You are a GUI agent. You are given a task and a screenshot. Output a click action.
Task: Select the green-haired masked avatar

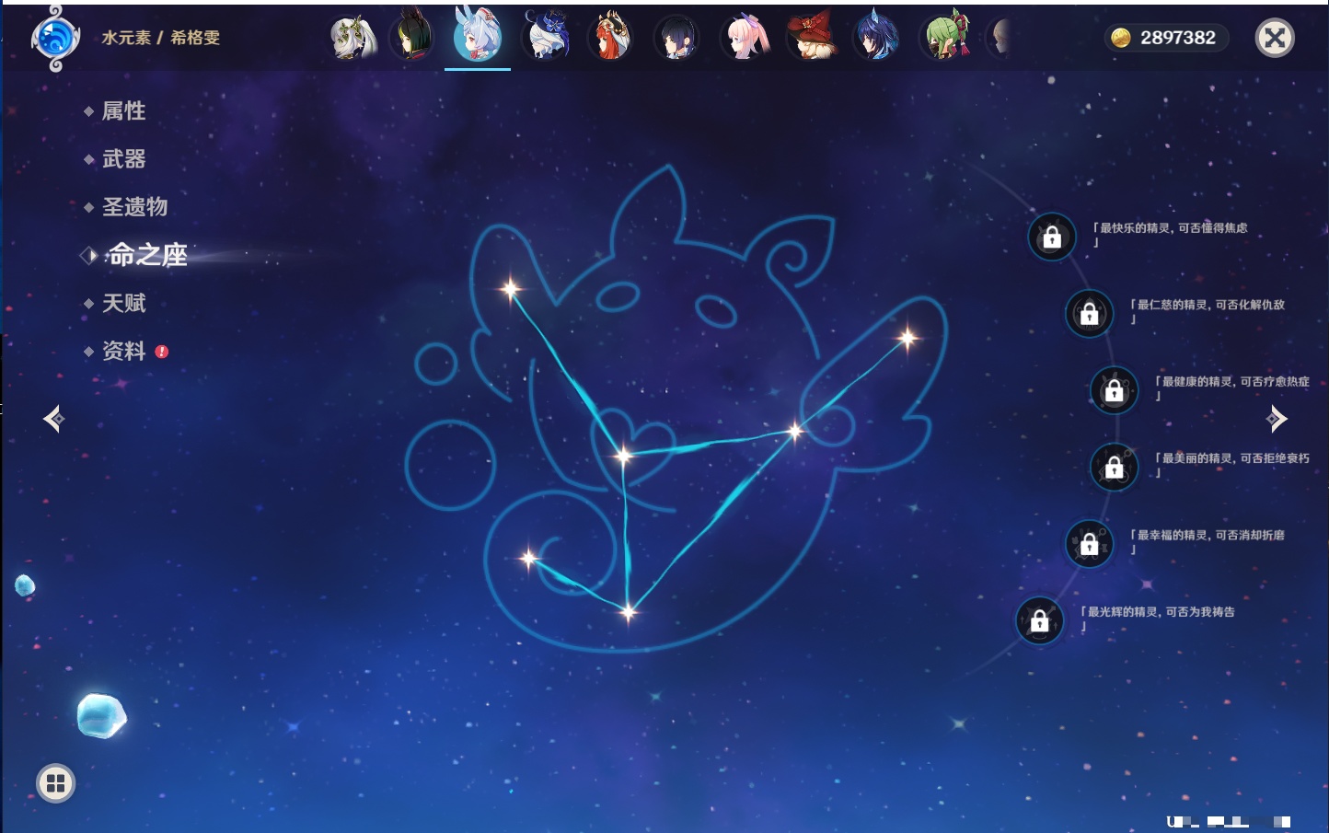(944, 37)
